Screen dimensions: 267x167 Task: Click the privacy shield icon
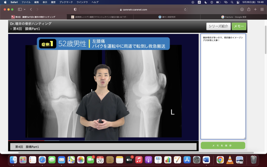point(75,9)
